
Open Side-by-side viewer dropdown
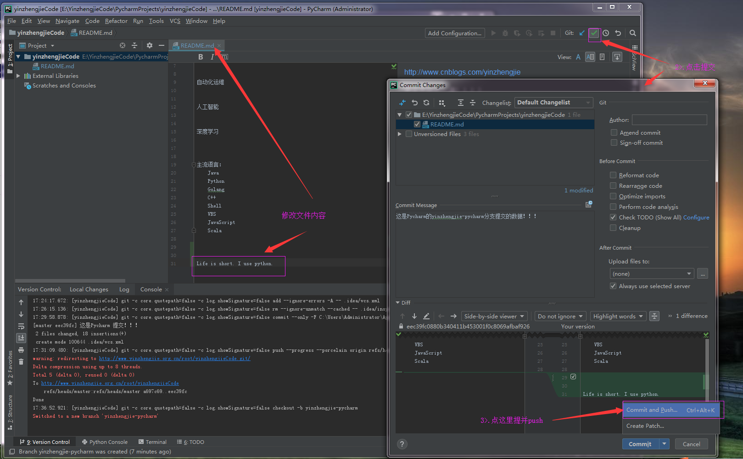point(494,316)
